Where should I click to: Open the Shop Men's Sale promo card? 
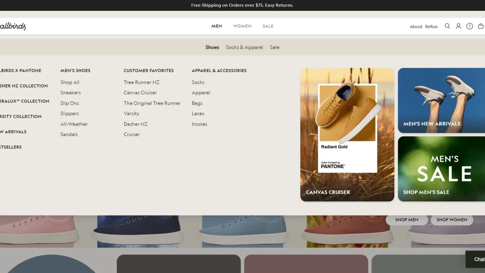point(441,169)
